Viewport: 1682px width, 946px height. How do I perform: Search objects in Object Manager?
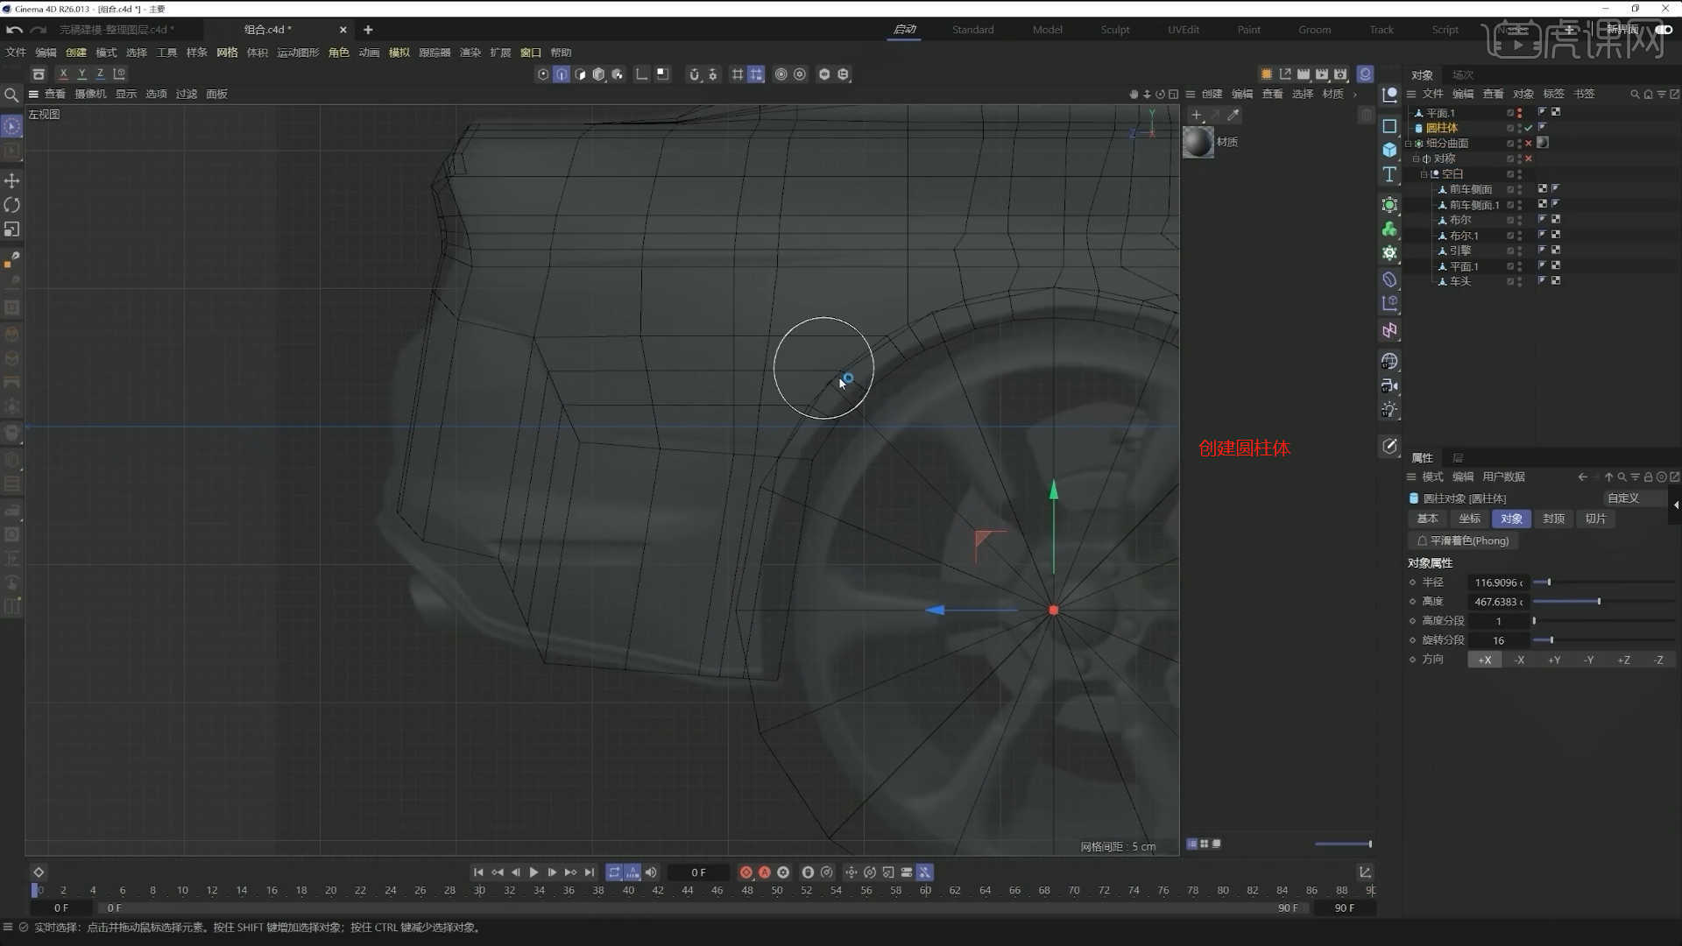pos(1635,94)
